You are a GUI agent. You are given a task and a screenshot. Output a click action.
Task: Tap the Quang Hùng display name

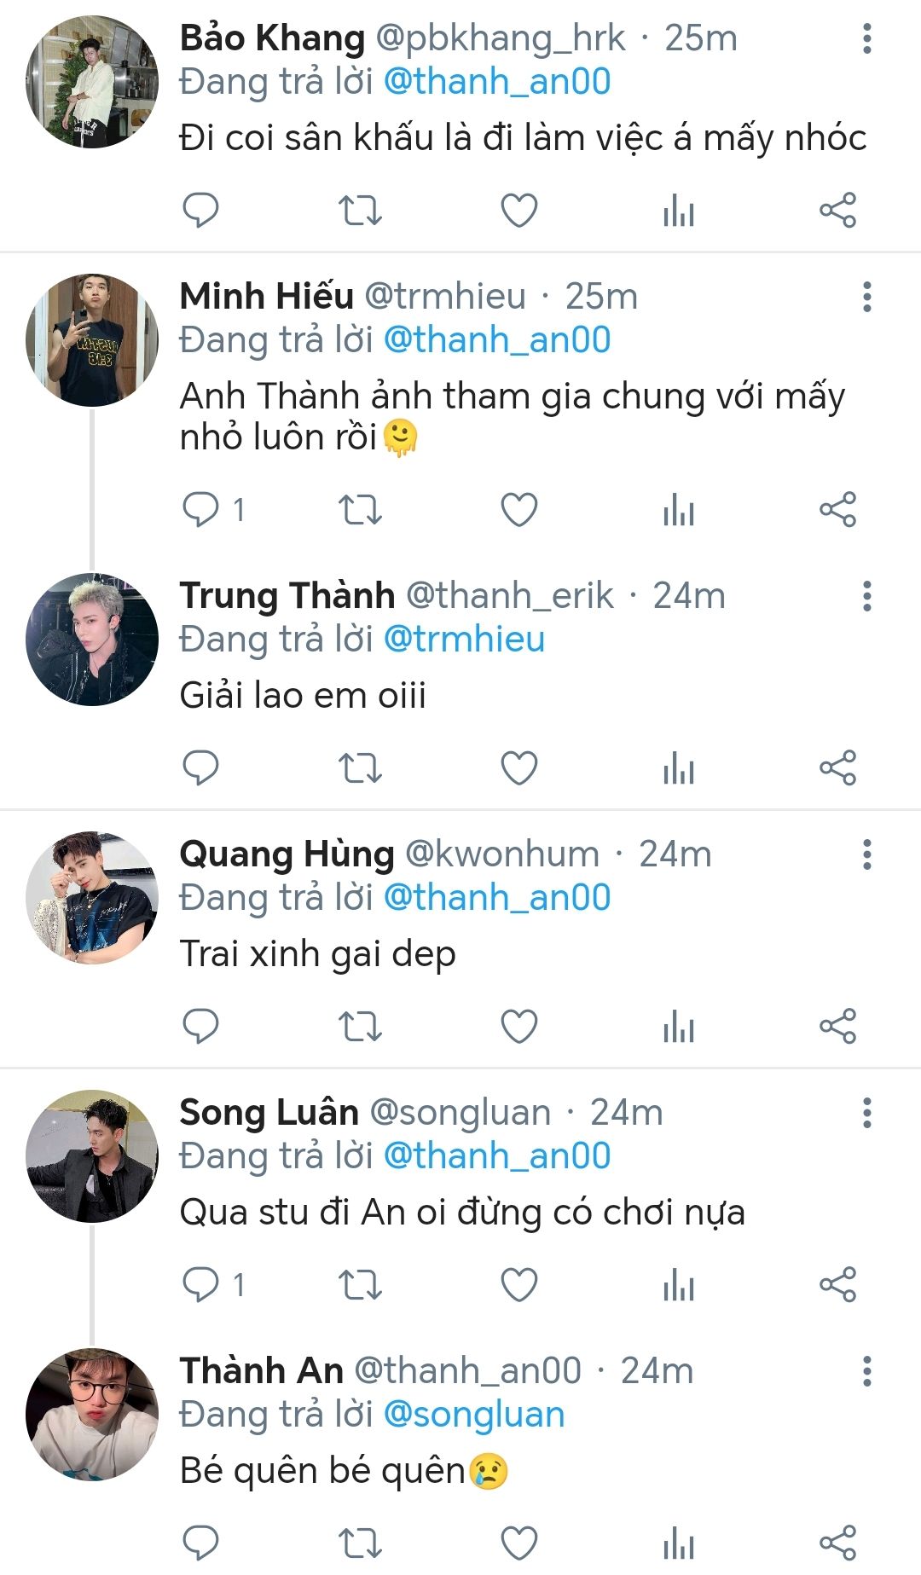(287, 854)
